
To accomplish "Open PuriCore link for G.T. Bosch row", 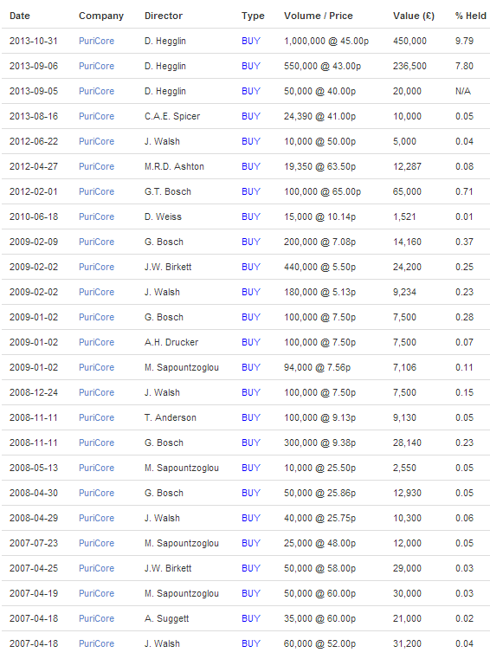I will pos(96,191).
